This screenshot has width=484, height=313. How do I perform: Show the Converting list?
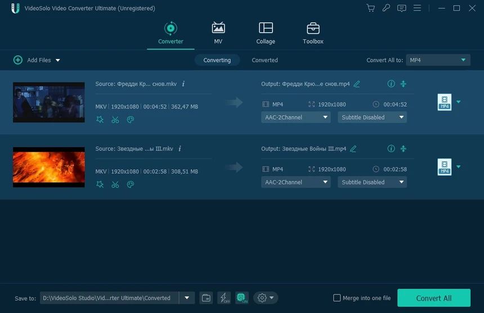tap(217, 60)
